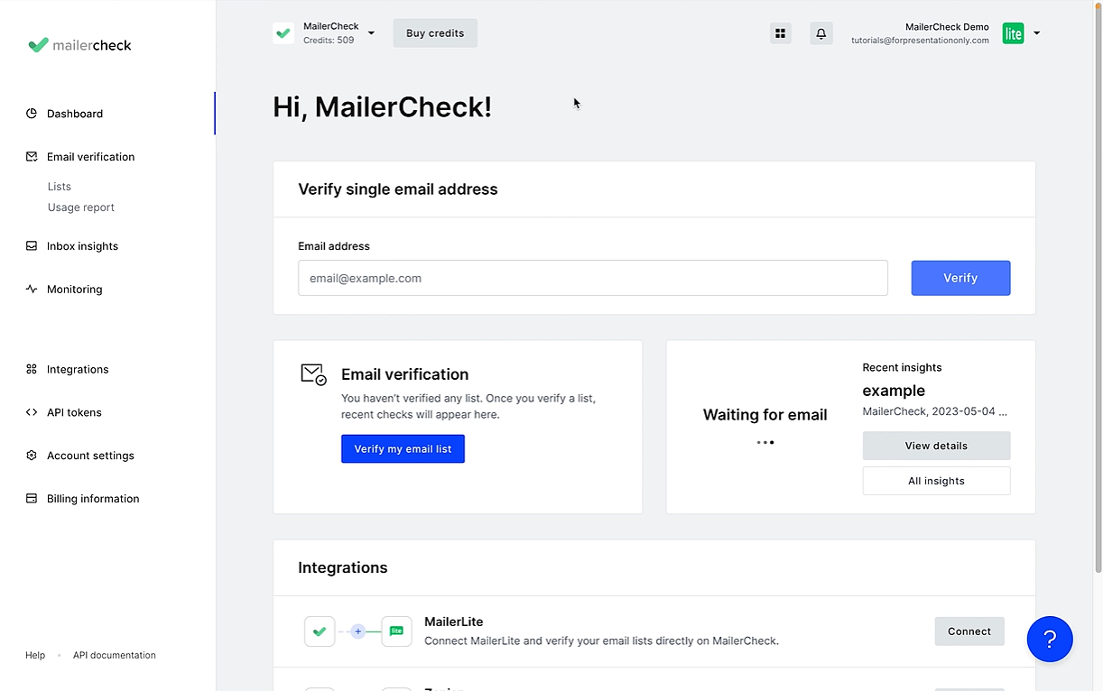This screenshot has width=1103, height=691.
Task: Open the API documentation link
Action: pyautogui.click(x=115, y=656)
